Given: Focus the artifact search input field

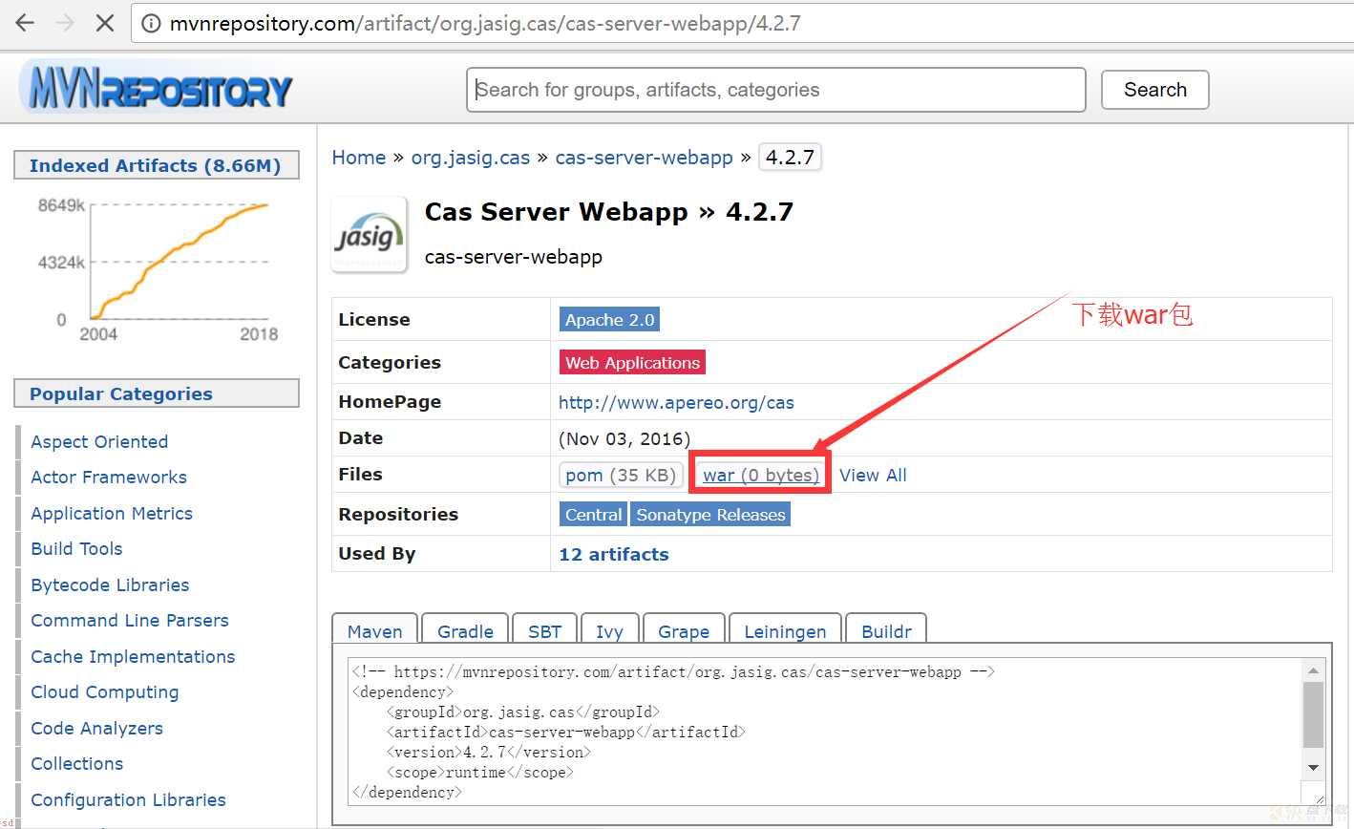Looking at the screenshot, I should 776,90.
